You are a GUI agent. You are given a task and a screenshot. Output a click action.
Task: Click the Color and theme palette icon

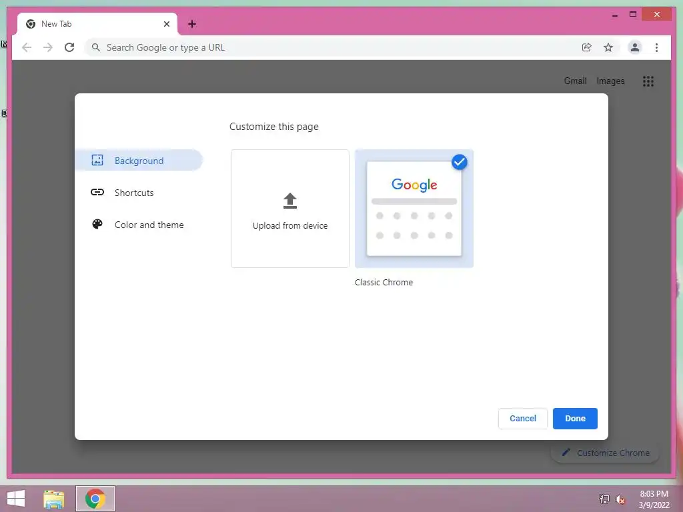97,224
